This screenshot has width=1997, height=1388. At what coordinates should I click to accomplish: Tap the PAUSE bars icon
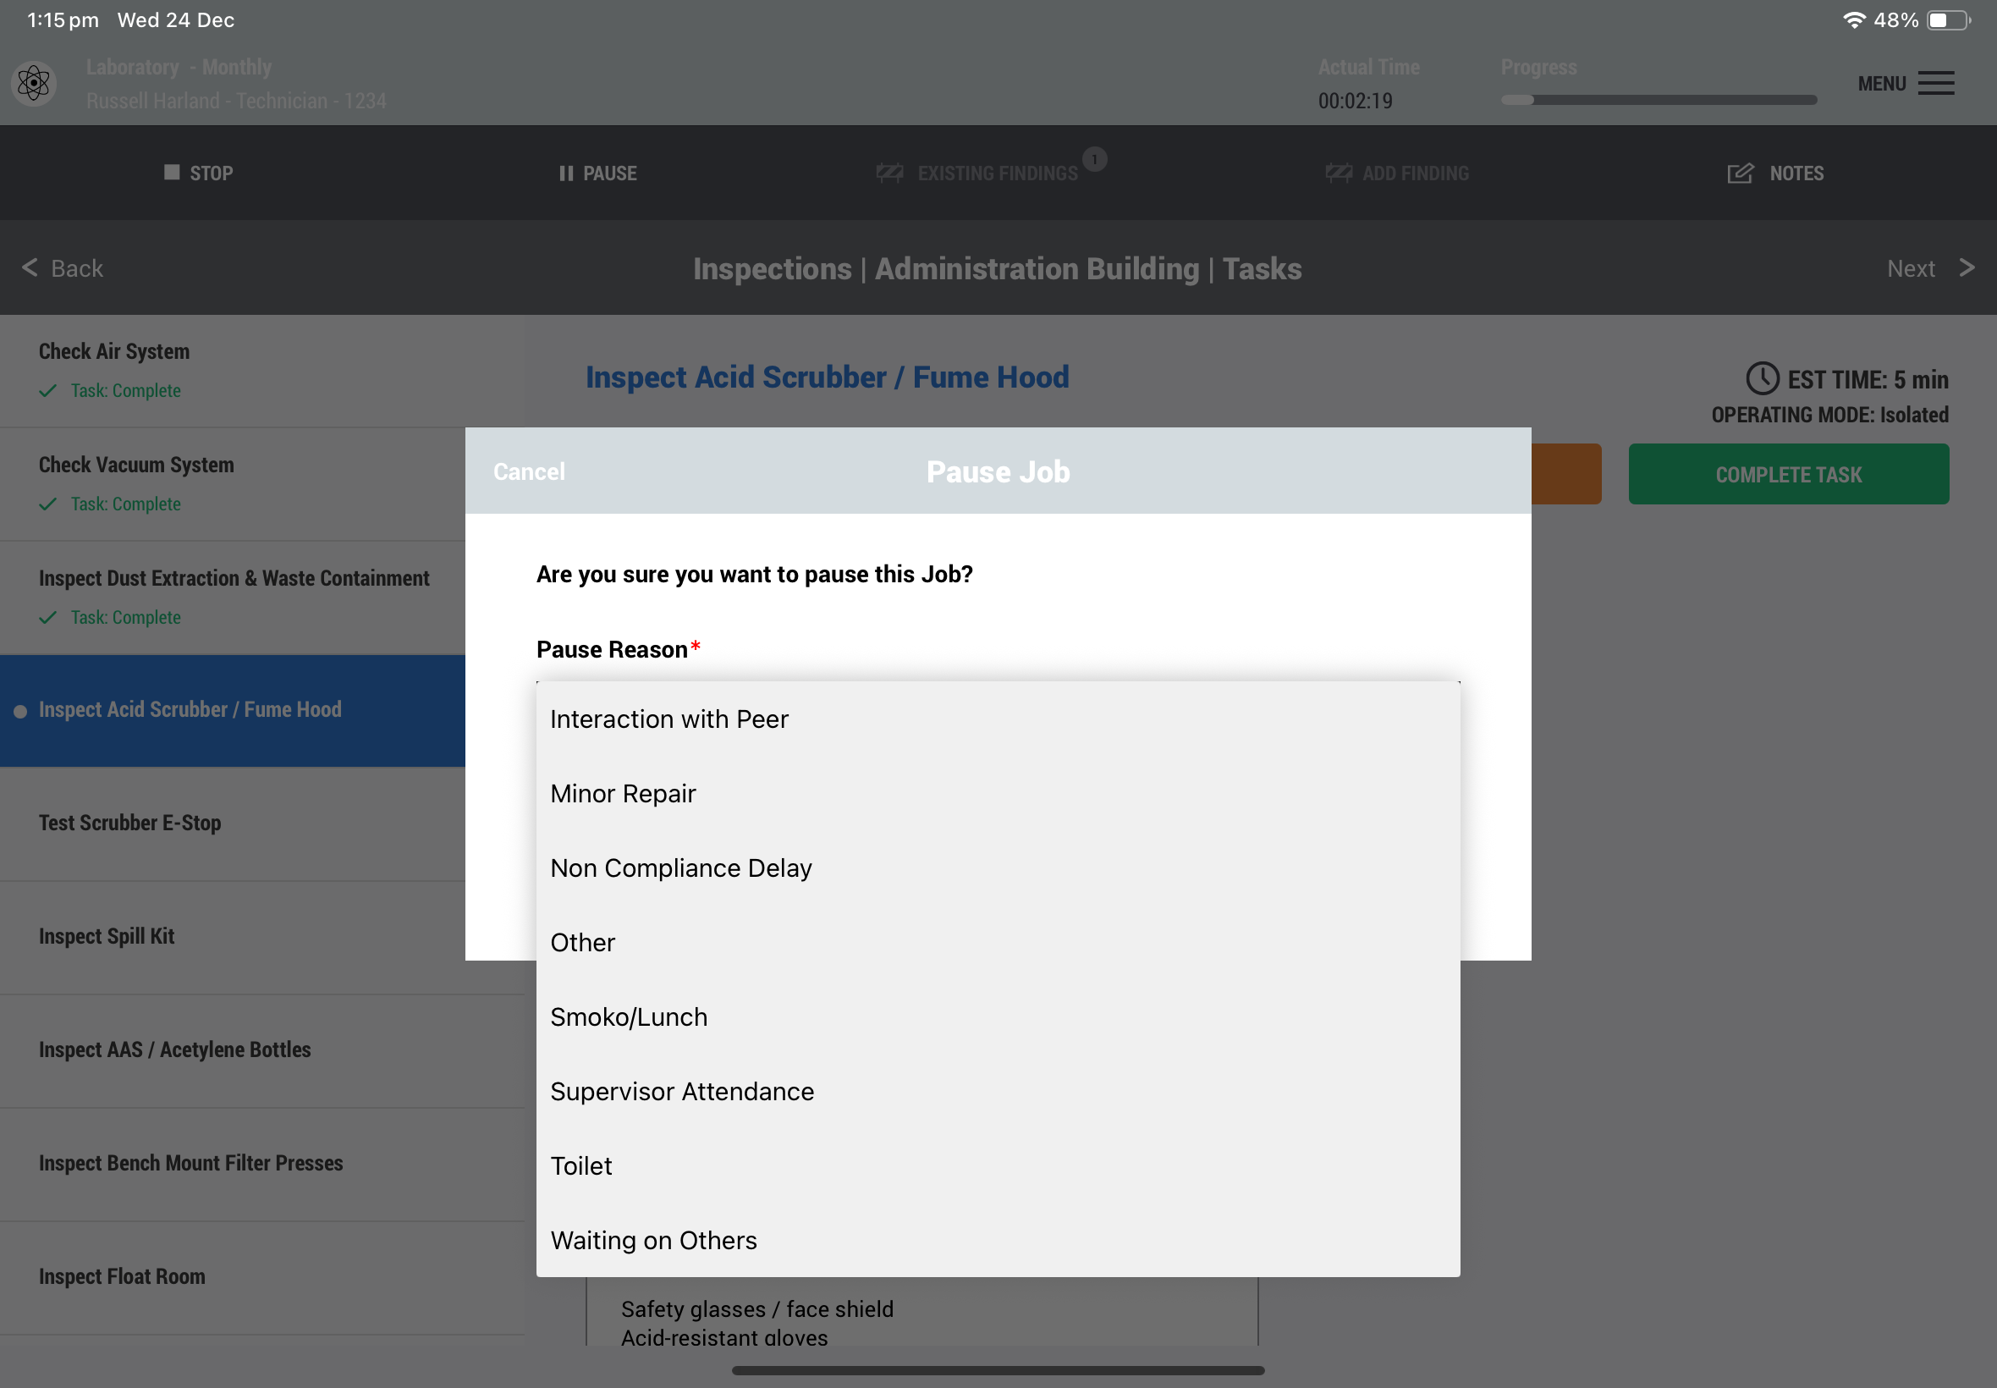coord(566,173)
